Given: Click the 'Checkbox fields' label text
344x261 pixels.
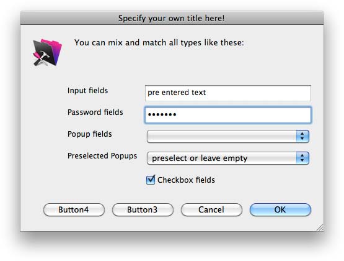Looking at the screenshot, I should 186,180.
